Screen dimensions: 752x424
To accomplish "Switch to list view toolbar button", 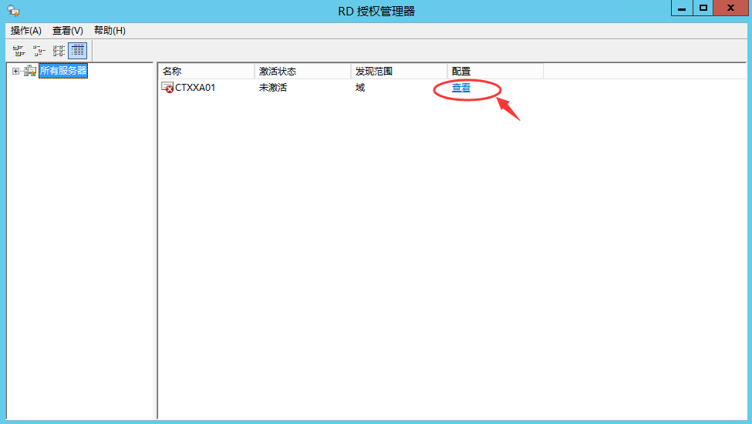I will (59, 50).
